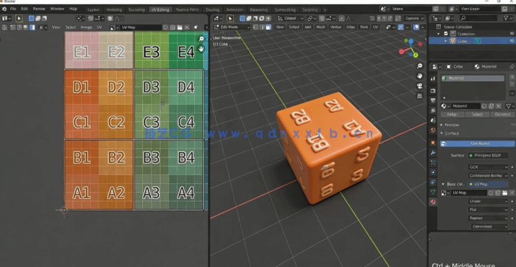Viewport: 516px width, 267px height.
Task: Duplicate material with the new-copy icon
Action: coord(492,105)
